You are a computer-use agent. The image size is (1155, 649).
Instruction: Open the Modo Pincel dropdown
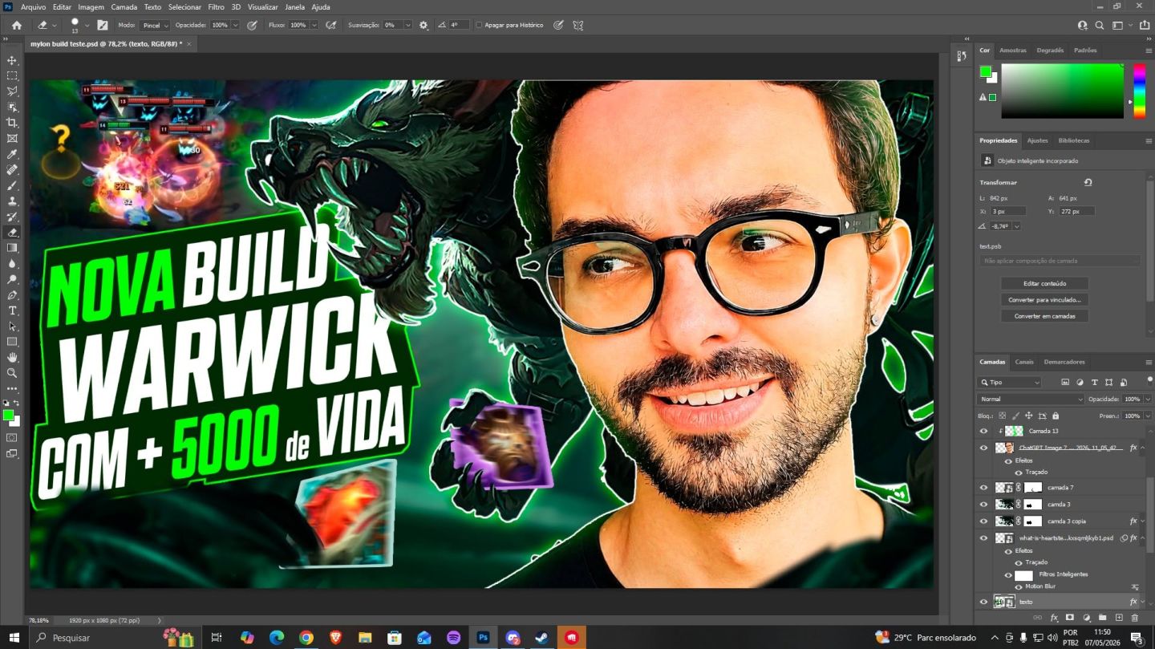coord(155,25)
